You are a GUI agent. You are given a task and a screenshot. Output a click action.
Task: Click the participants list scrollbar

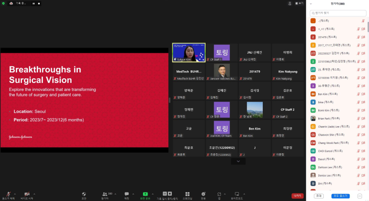pyautogui.click(x=368, y=26)
